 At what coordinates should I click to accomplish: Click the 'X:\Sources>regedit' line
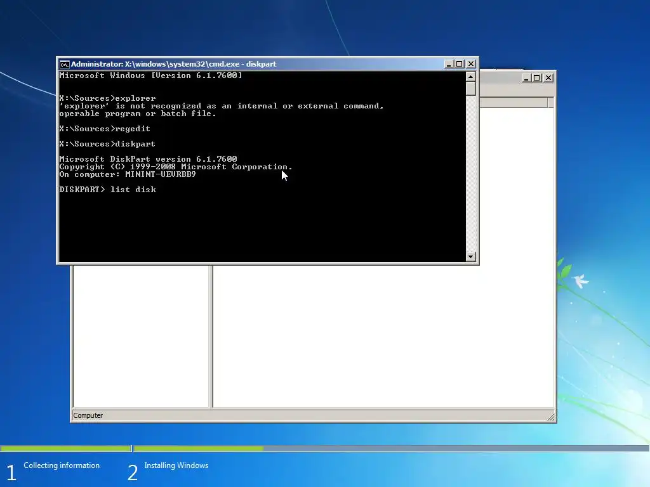point(105,128)
